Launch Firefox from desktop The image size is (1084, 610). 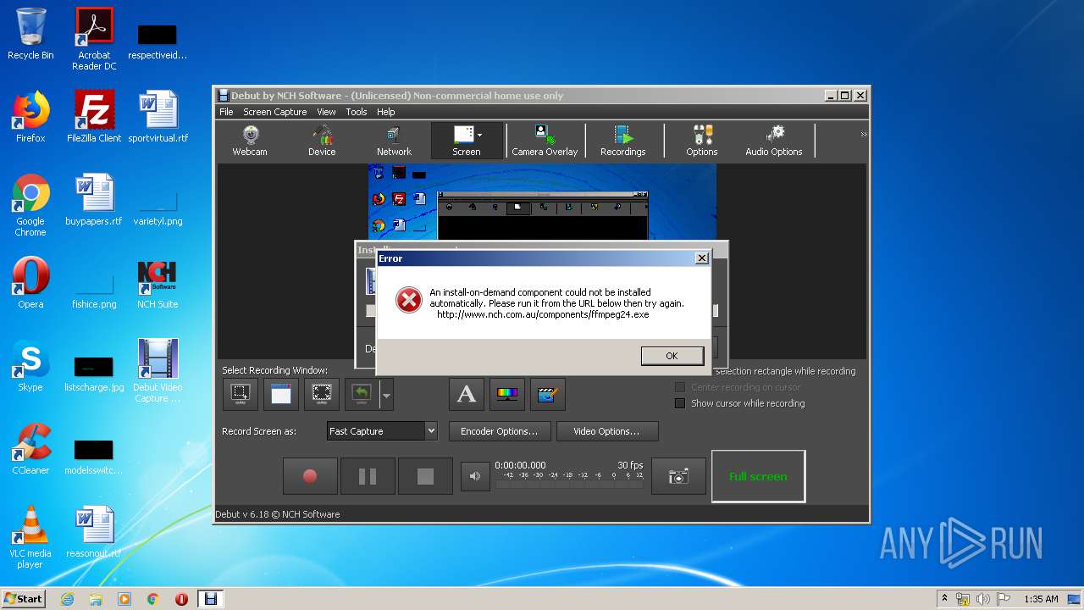click(x=30, y=117)
